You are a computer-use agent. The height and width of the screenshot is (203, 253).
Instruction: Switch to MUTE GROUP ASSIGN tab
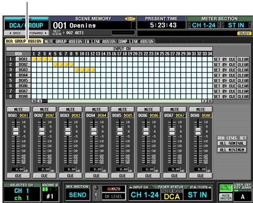[63, 41]
